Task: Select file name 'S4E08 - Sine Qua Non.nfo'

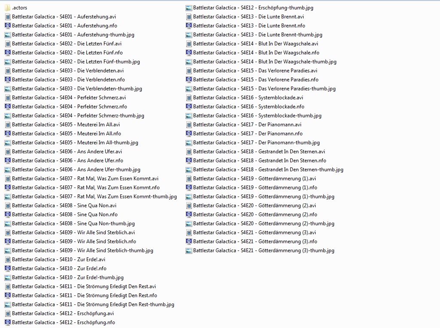Action: (x=65, y=215)
